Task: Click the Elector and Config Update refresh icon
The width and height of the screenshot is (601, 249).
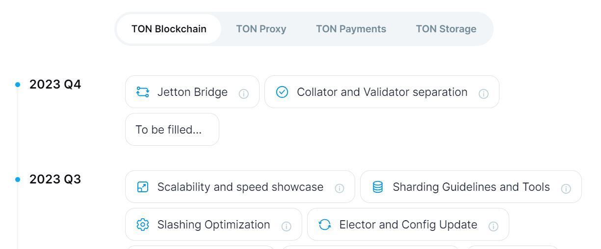Action: (x=325, y=225)
